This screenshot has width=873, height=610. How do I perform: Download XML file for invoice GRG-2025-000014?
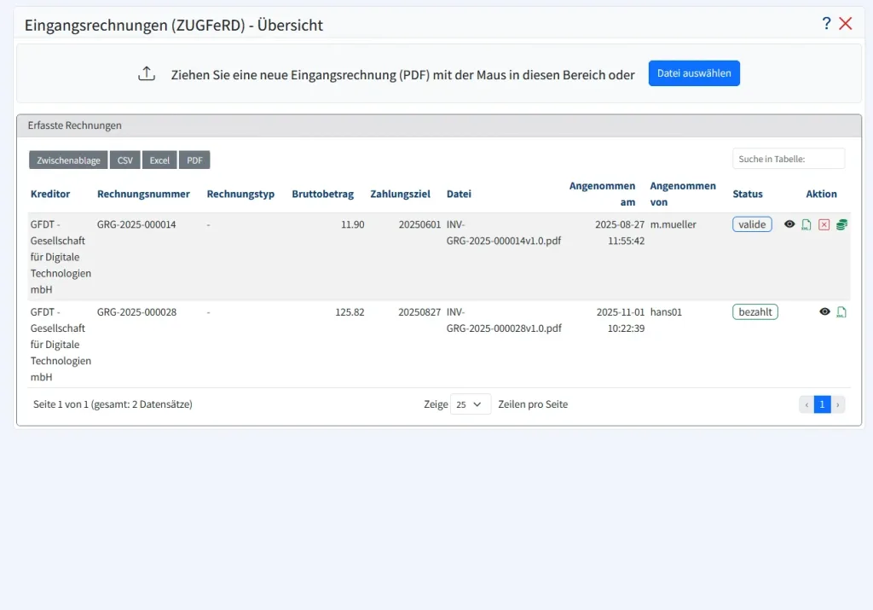coord(807,224)
